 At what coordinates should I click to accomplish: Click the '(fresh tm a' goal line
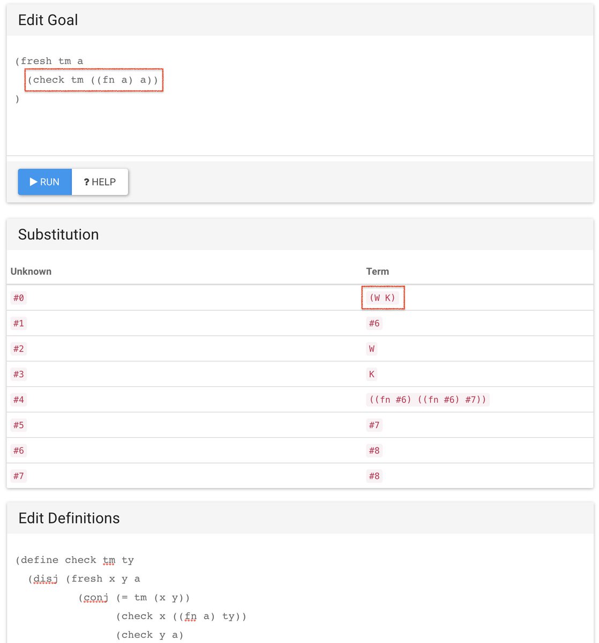coord(49,61)
